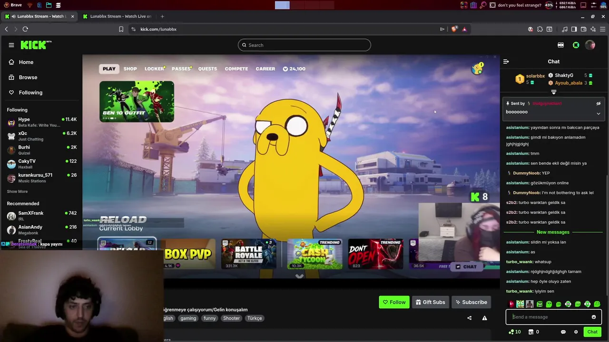Open CakyTV channel in Following list
Image resolution: width=609 pixels, height=342 pixels.
click(41, 164)
